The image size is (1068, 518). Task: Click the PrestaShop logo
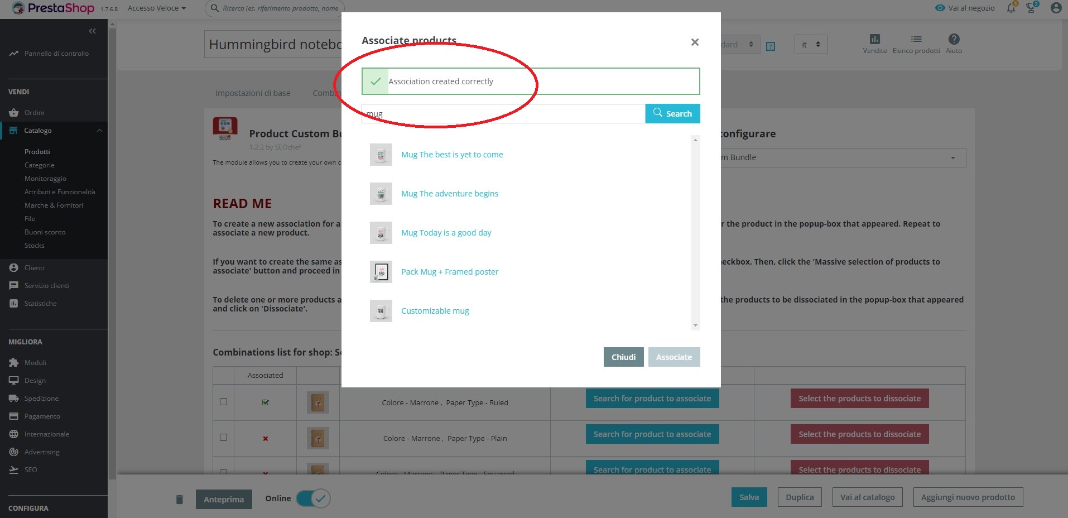pos(53,8)
